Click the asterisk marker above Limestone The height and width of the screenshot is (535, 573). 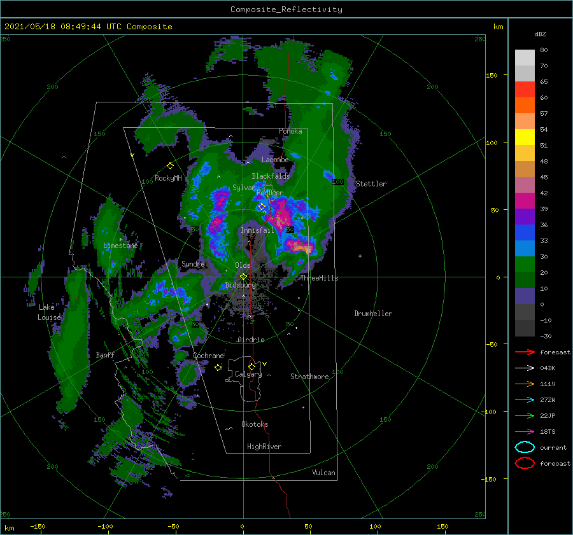pos(120,240)
